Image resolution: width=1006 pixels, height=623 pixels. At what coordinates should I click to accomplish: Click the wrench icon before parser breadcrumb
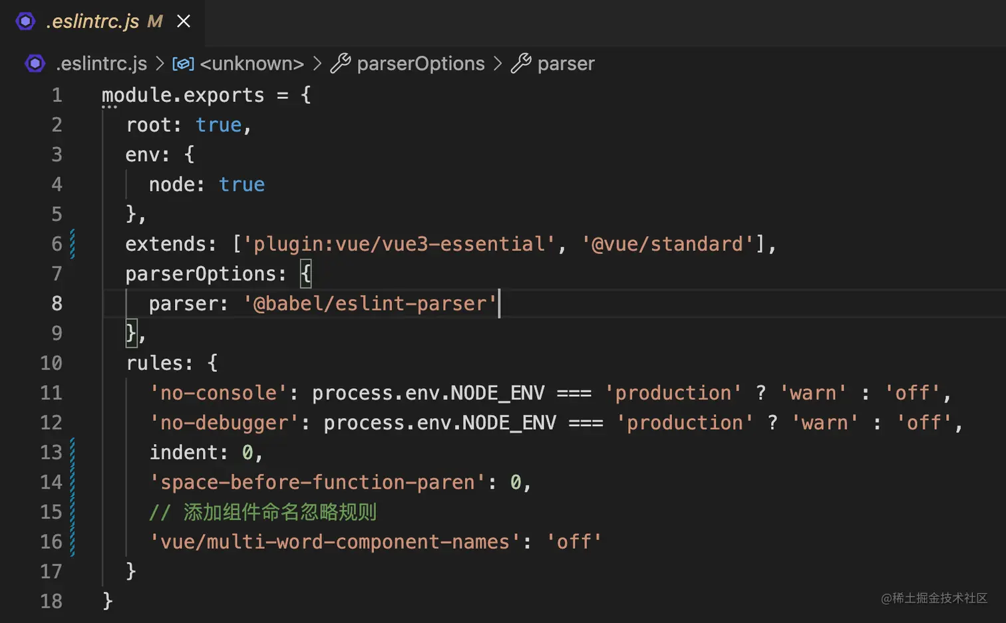tap(520, 64)
